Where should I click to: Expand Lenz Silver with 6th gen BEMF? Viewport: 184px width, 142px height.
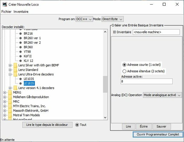pyautogui.click(x=10, y=65)
